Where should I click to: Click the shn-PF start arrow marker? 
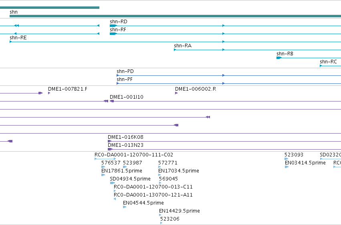click(x=118, y=83)
